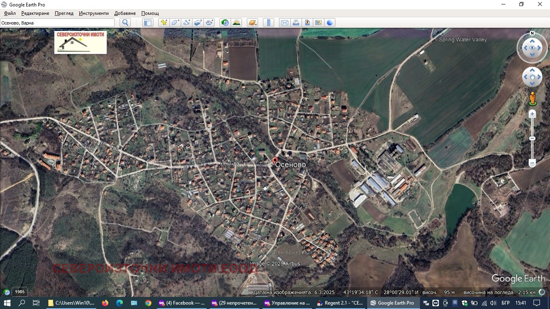
Task: Toggle the sidebar panel visibility
Action: [148, 23]
